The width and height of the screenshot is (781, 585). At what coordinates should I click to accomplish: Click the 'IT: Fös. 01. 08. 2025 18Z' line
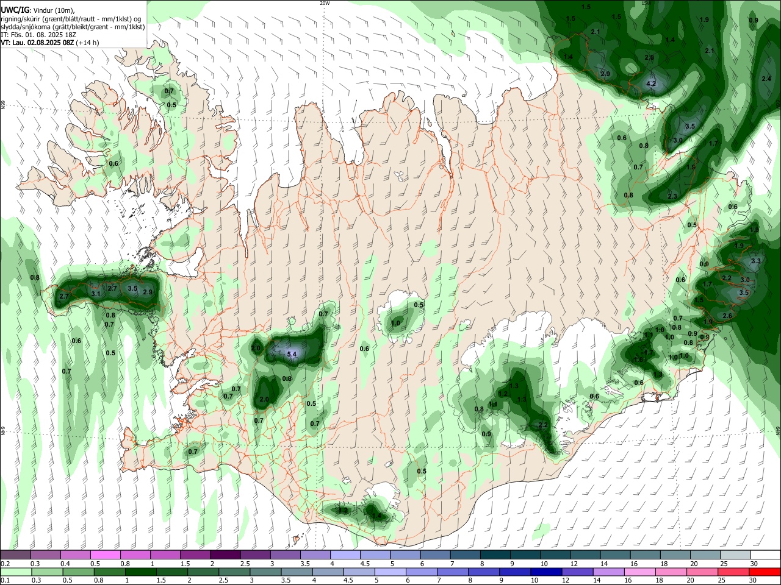coord(38,35)
